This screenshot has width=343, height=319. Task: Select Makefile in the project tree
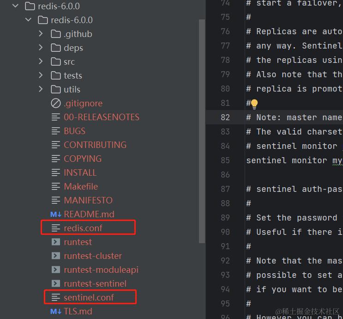coord(81,186)
